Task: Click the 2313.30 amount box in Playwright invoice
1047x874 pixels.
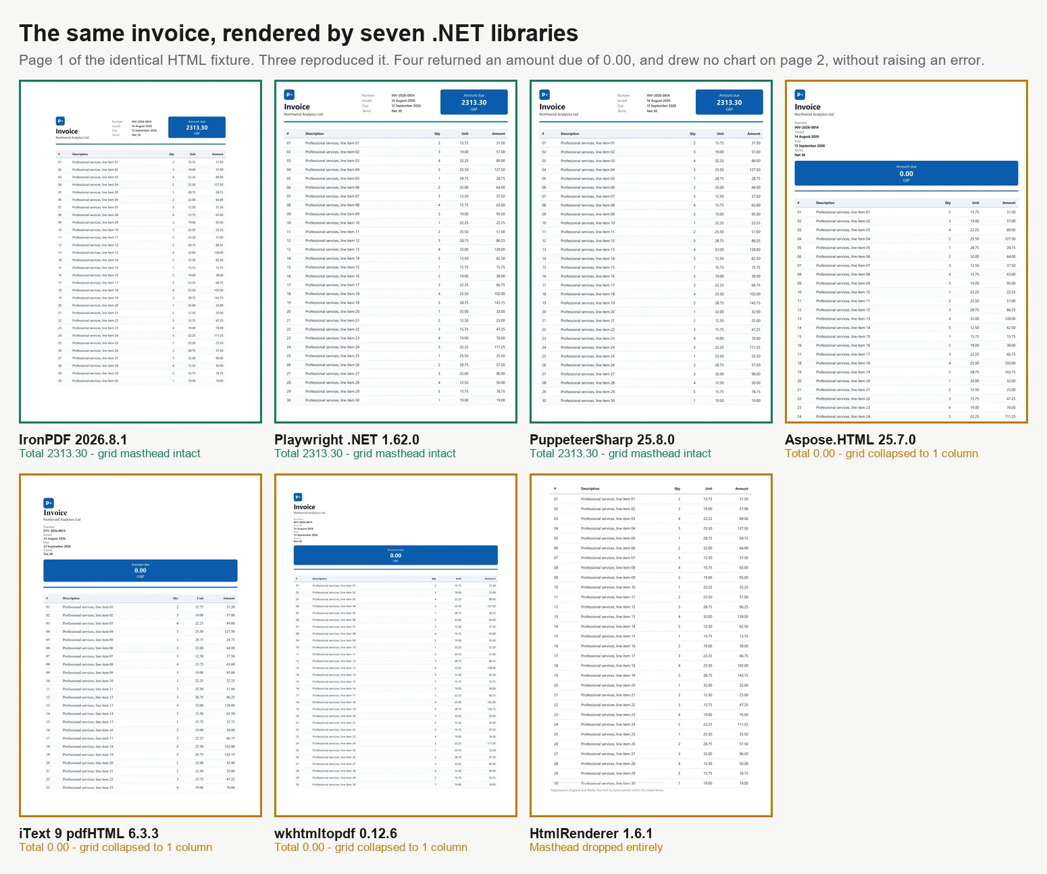Action: [474, 102]
